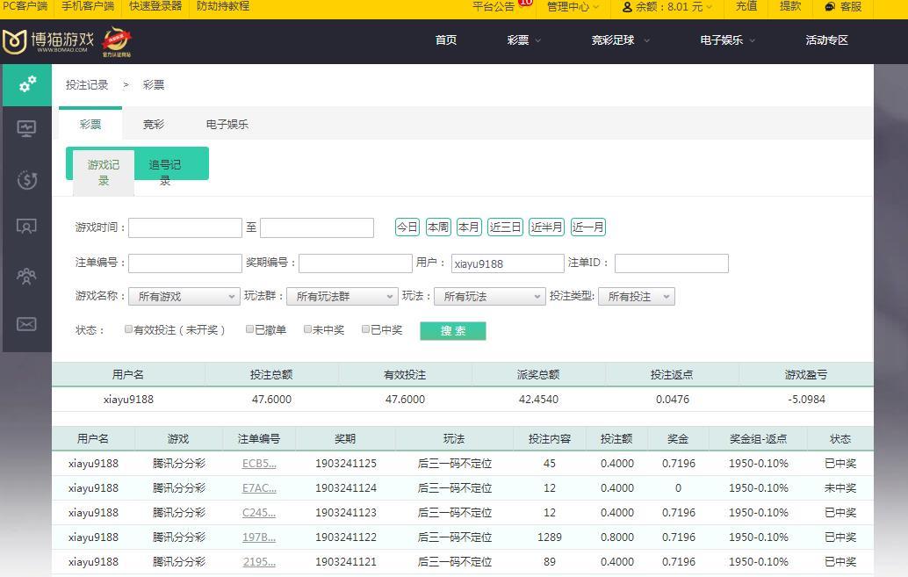
Task: Filter by 近三日
Action: 505,227
